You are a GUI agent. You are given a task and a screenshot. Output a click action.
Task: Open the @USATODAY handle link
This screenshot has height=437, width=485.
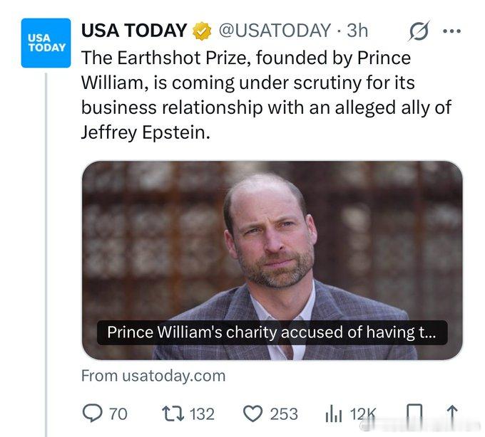click(274, 31)
